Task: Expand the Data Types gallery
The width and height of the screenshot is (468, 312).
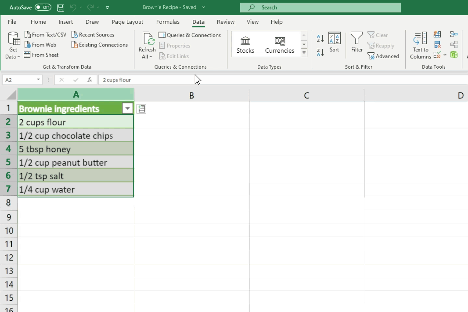Action: [304, 53]
